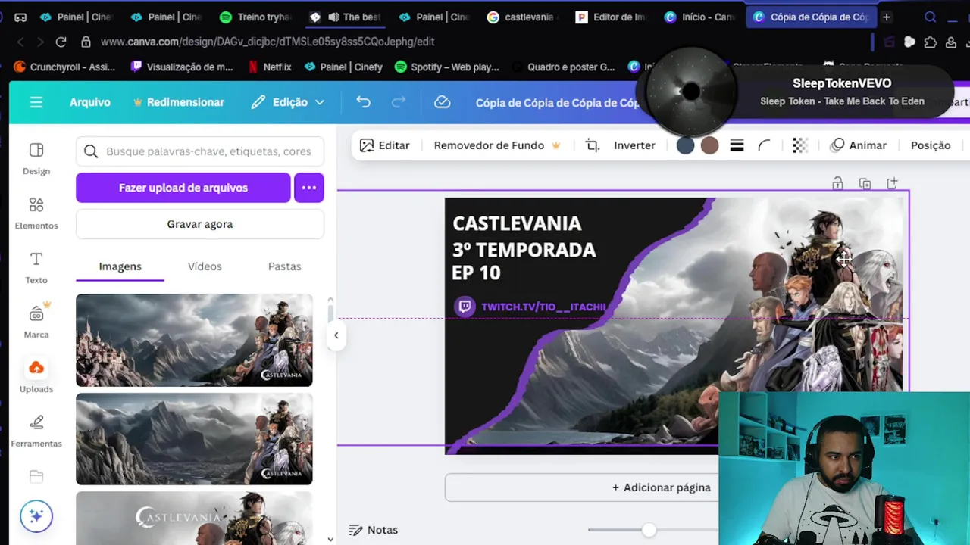Click the document title Cópia de Cópia
970x545 pixels.
pyautogui.click(x=558, y=102)
